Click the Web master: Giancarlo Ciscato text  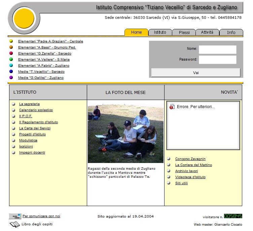[x=218, y=224]
